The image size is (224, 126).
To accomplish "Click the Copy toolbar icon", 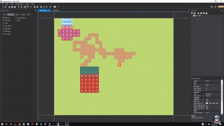I will pos(12,7).
